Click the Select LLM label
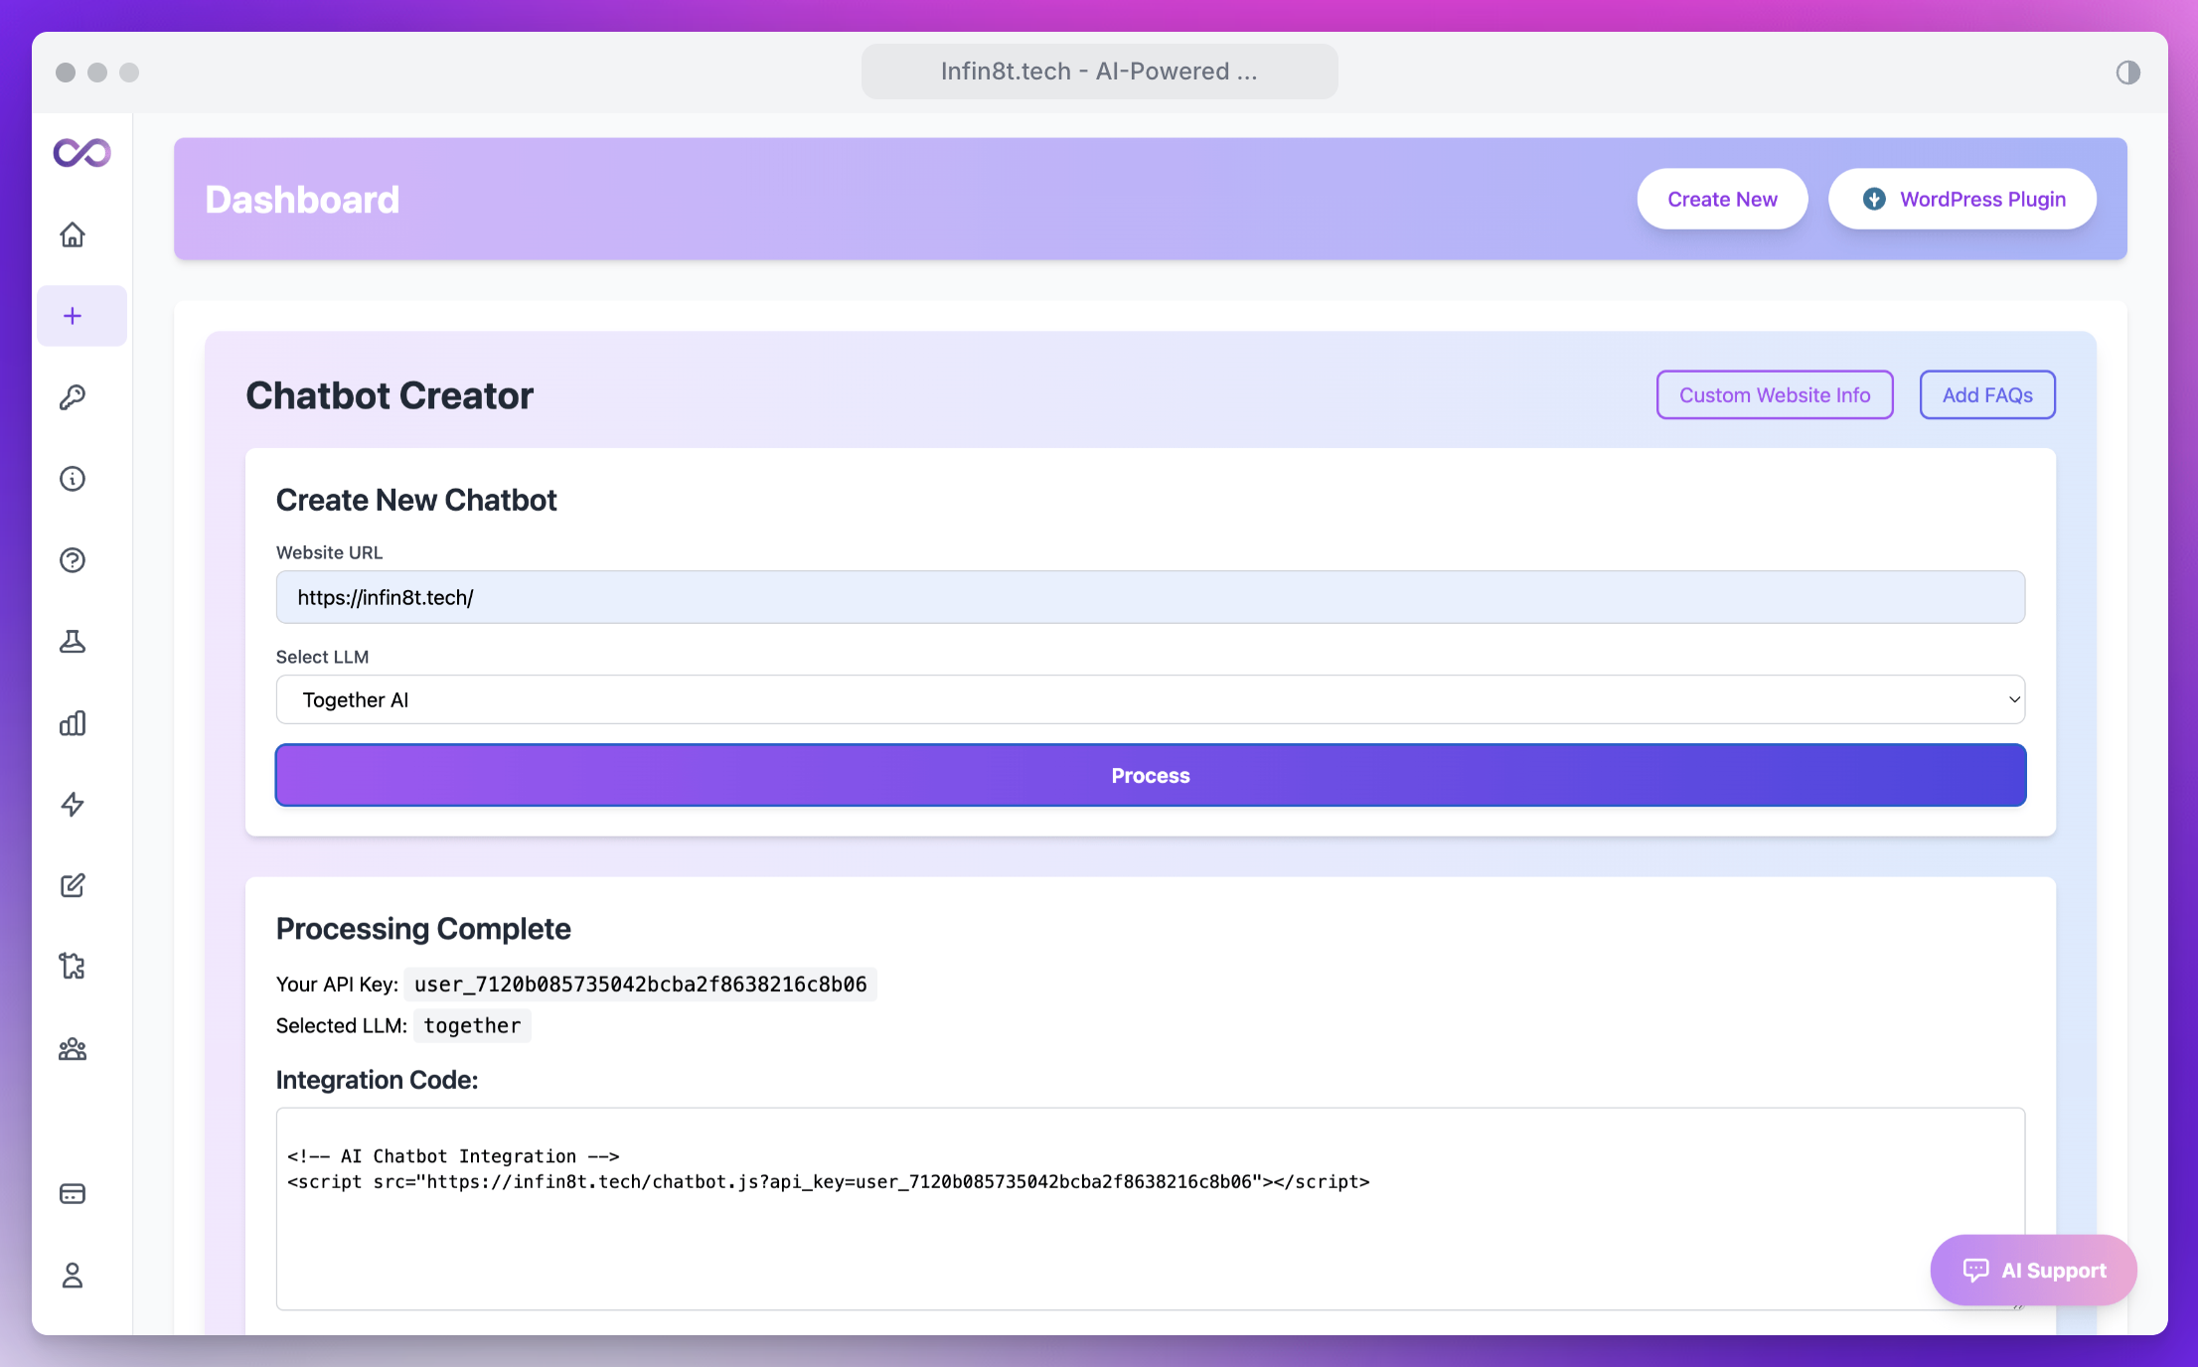This screenshot has width=2198, height=1367. 322,657
